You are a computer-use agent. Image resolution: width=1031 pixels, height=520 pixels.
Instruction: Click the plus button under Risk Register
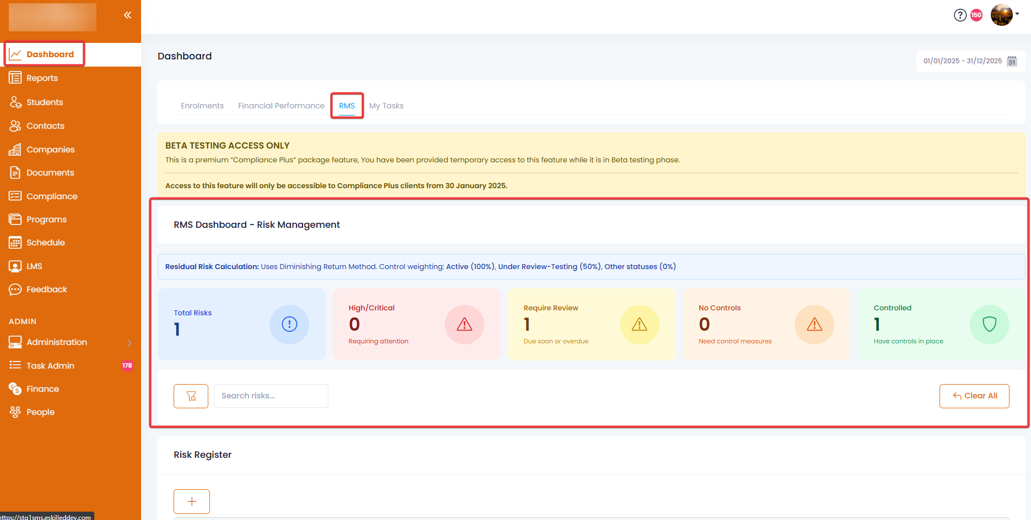click(x=192, y=501)
